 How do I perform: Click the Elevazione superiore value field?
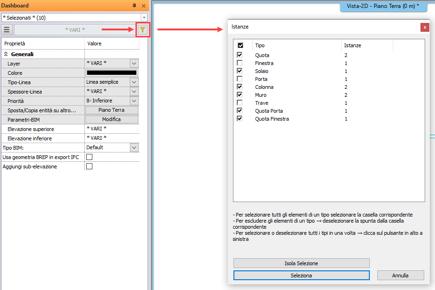pyautogui.click(x=112, y=129)
